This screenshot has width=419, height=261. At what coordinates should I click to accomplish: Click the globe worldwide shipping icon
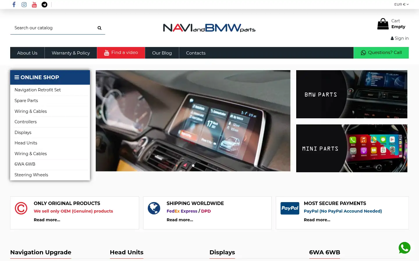tap(154, 208)
